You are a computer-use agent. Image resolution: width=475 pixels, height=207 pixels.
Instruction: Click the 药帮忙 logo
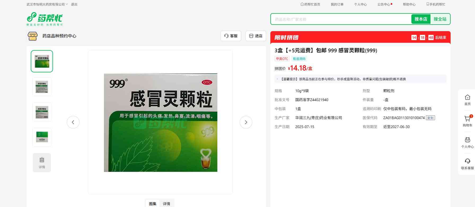[45, 19]
